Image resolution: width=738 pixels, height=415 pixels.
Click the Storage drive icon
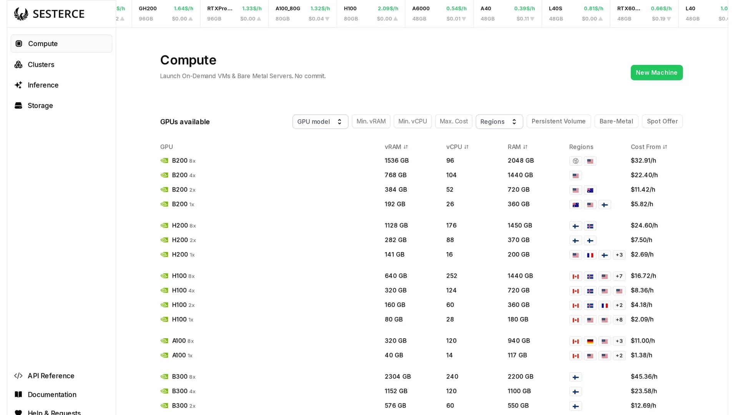click(18, 105)
